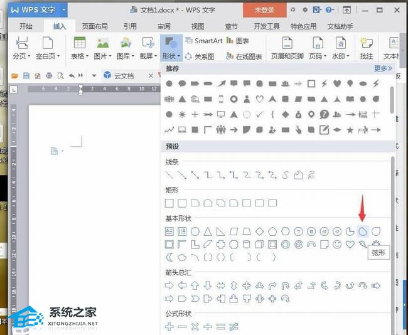This screenshot has width=408, height=335.
Task: Select the right triangle shape
Action: pos(221,231)
